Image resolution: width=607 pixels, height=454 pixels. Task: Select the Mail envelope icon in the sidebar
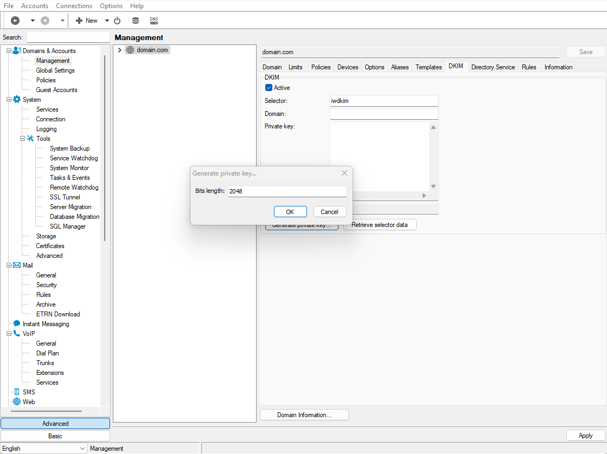tap(17, 265)
